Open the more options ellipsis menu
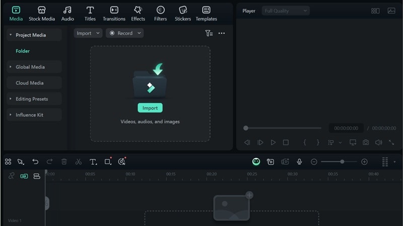This screenshot has height=226, width=403. point(222,33)
